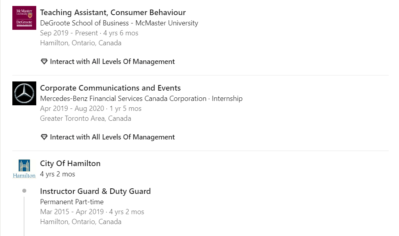Click Permanent Part-time employment type text
The height and width of the screenshot is (236, 399).
[72, 202]
